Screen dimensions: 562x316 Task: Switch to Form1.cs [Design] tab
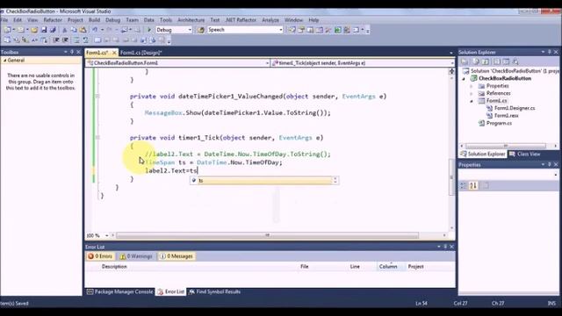pyautogui.click(x=140, y=53)
